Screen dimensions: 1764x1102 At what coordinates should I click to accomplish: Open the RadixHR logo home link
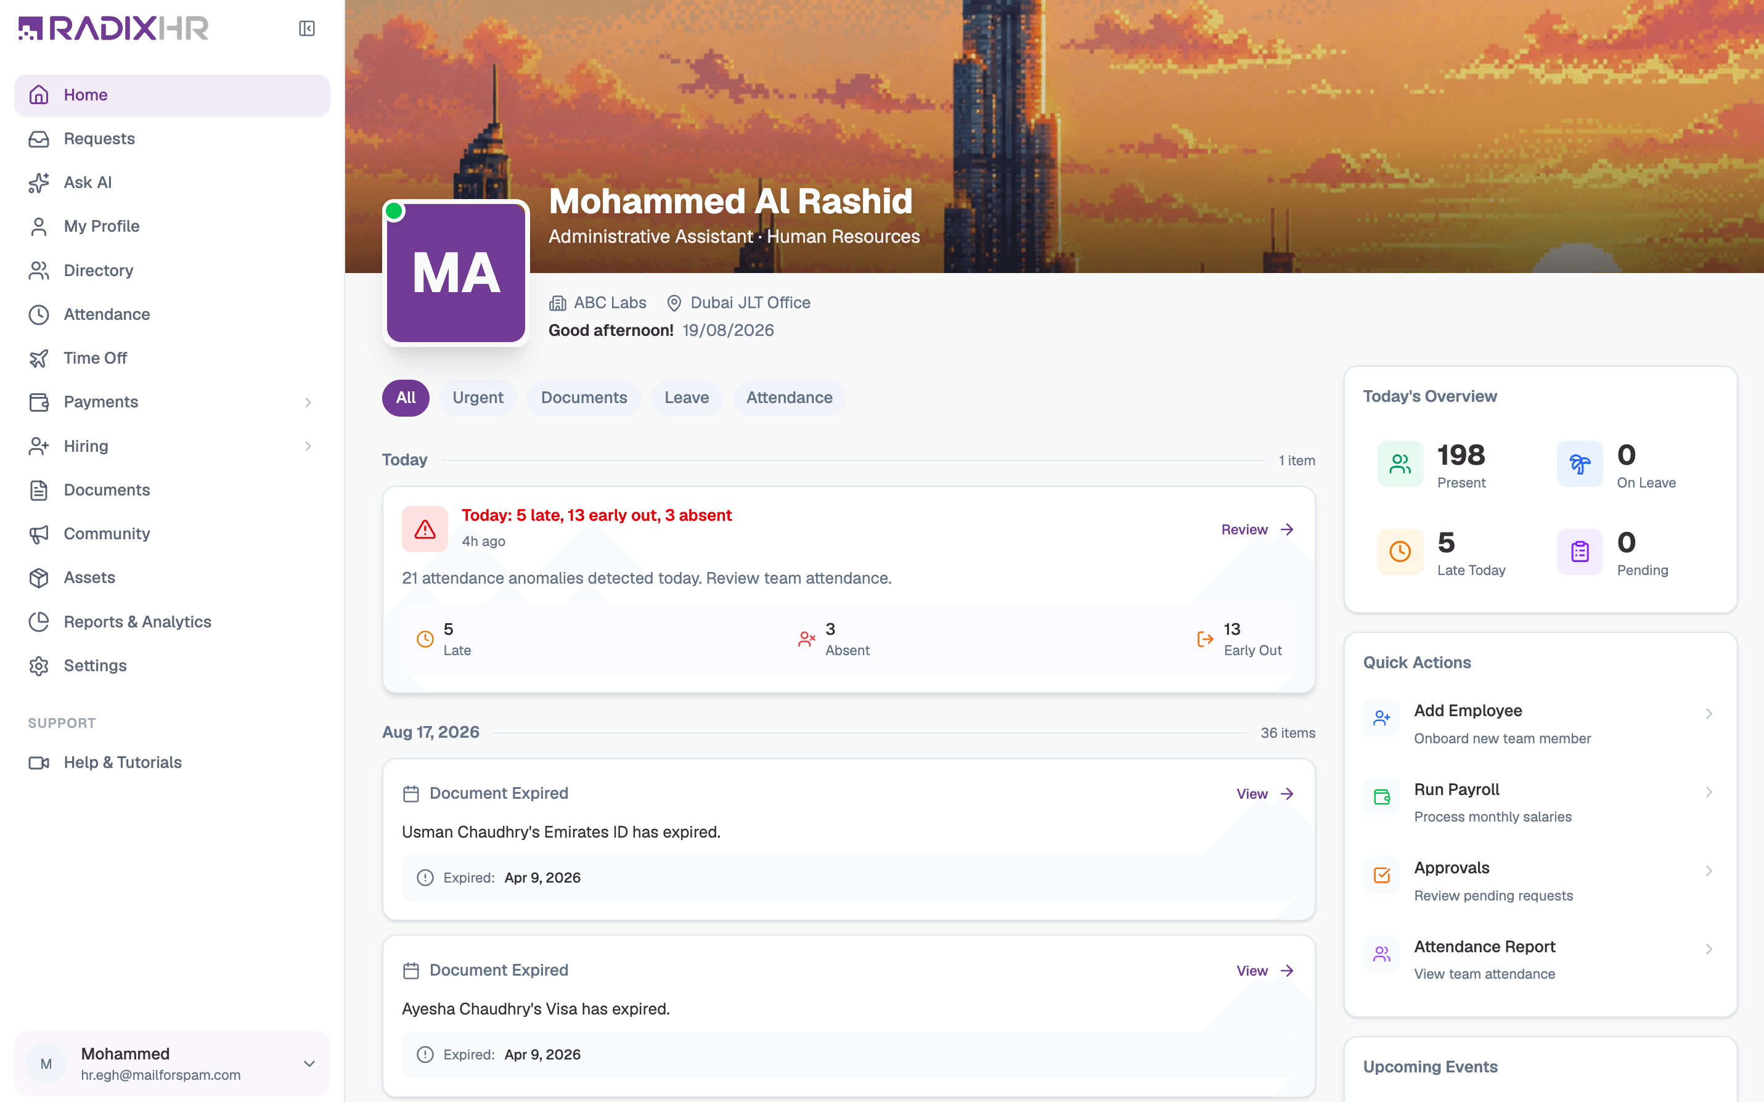click(x=113, y=28)
